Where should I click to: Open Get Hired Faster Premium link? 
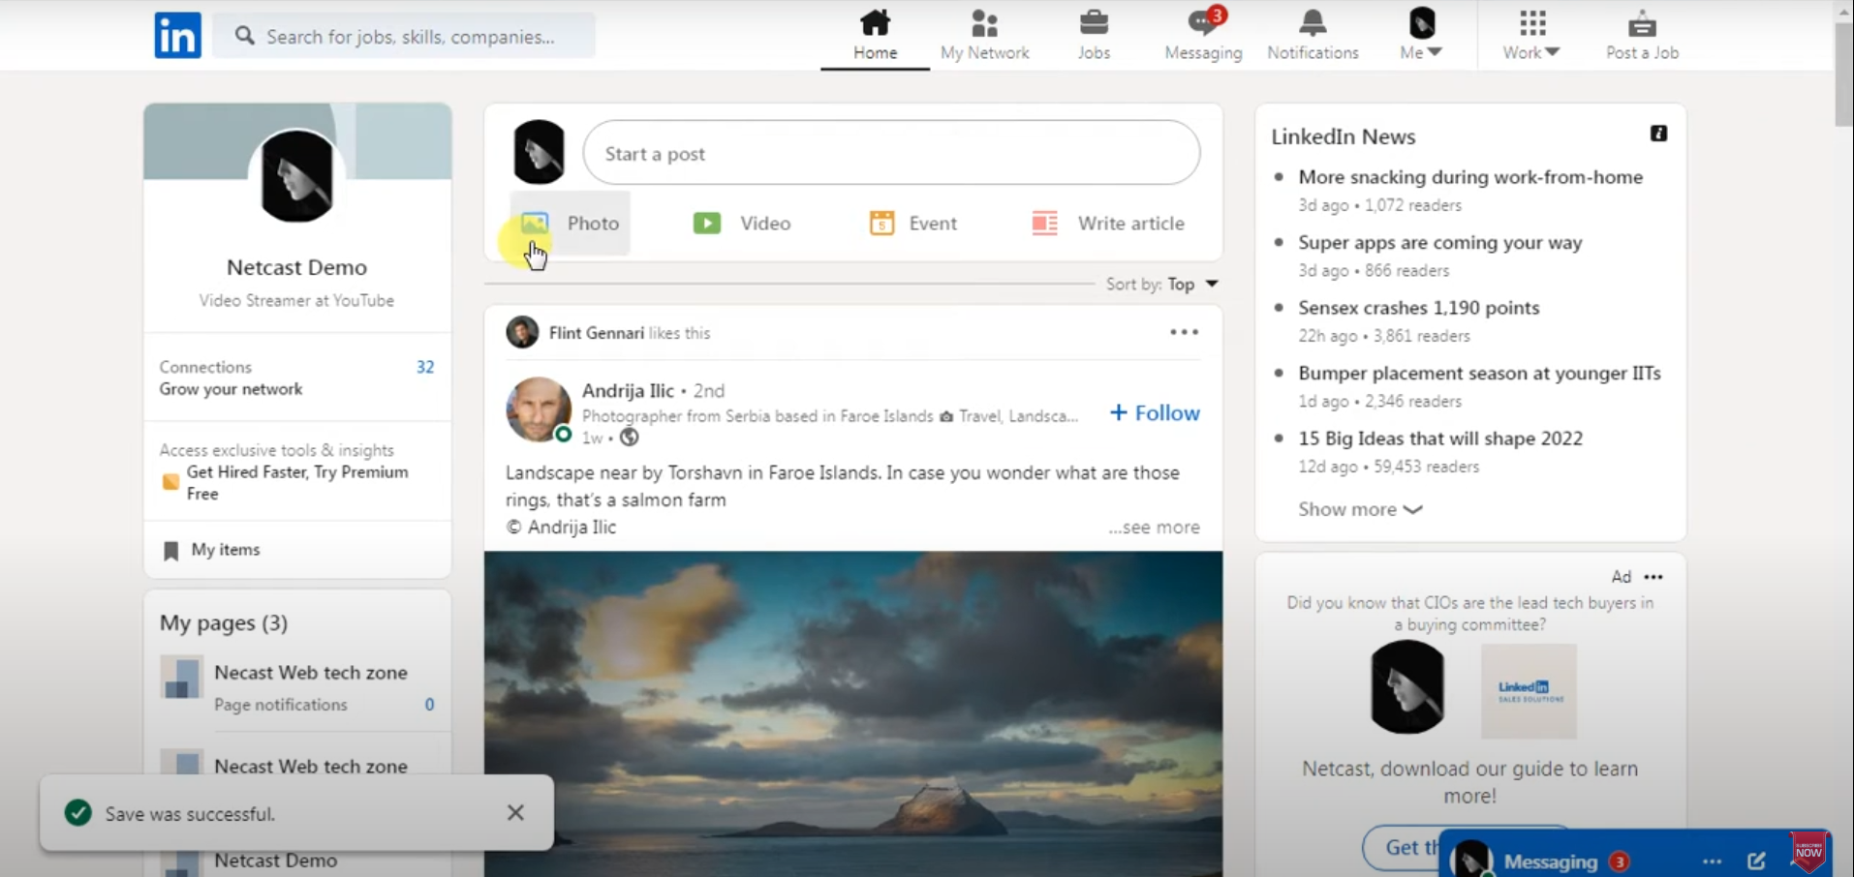[297, 482]
